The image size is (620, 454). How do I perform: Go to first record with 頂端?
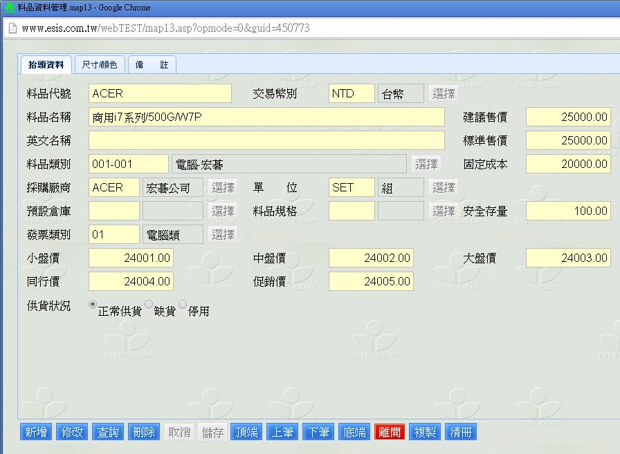pos(247,433)
